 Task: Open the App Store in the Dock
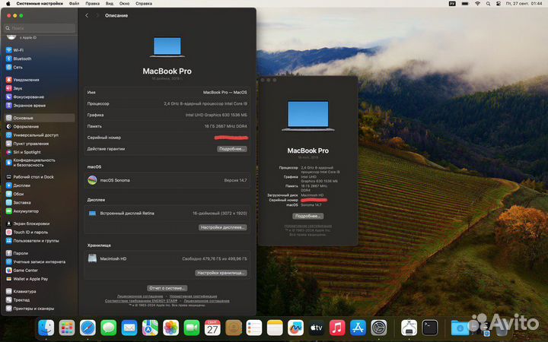358,328
